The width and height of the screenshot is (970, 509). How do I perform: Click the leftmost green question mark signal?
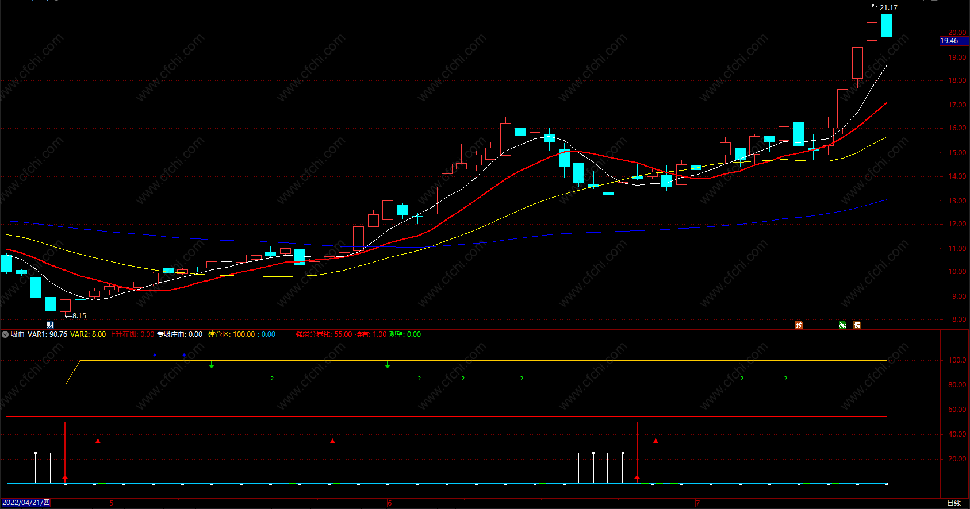click(272, 379)
